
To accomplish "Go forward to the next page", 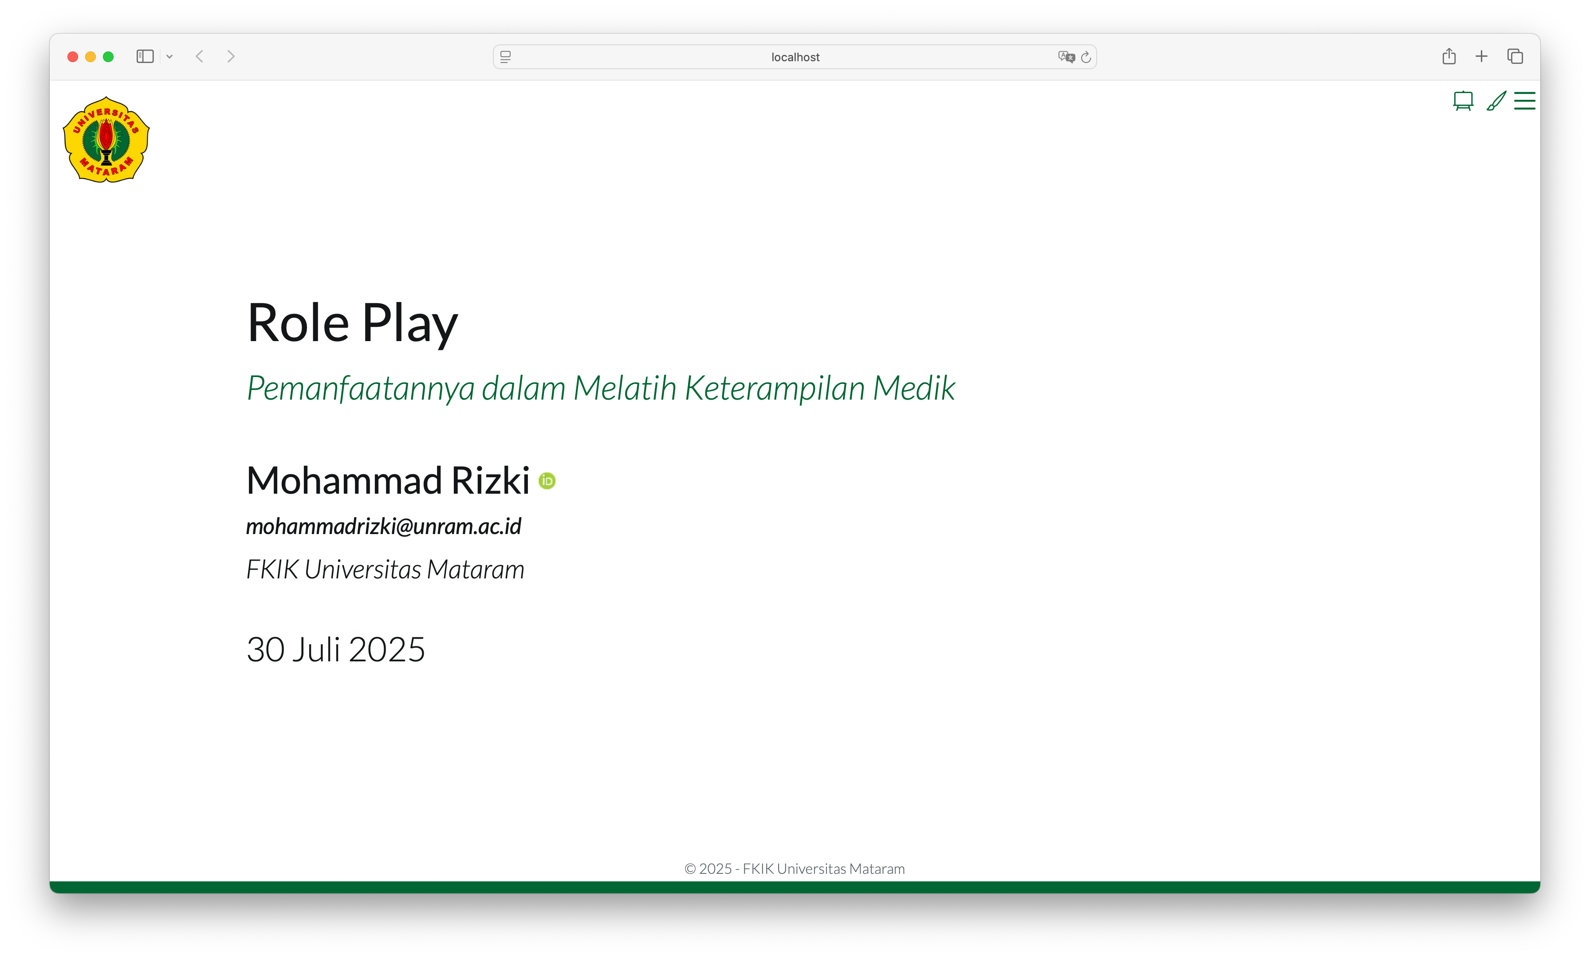I will point(231,57).
